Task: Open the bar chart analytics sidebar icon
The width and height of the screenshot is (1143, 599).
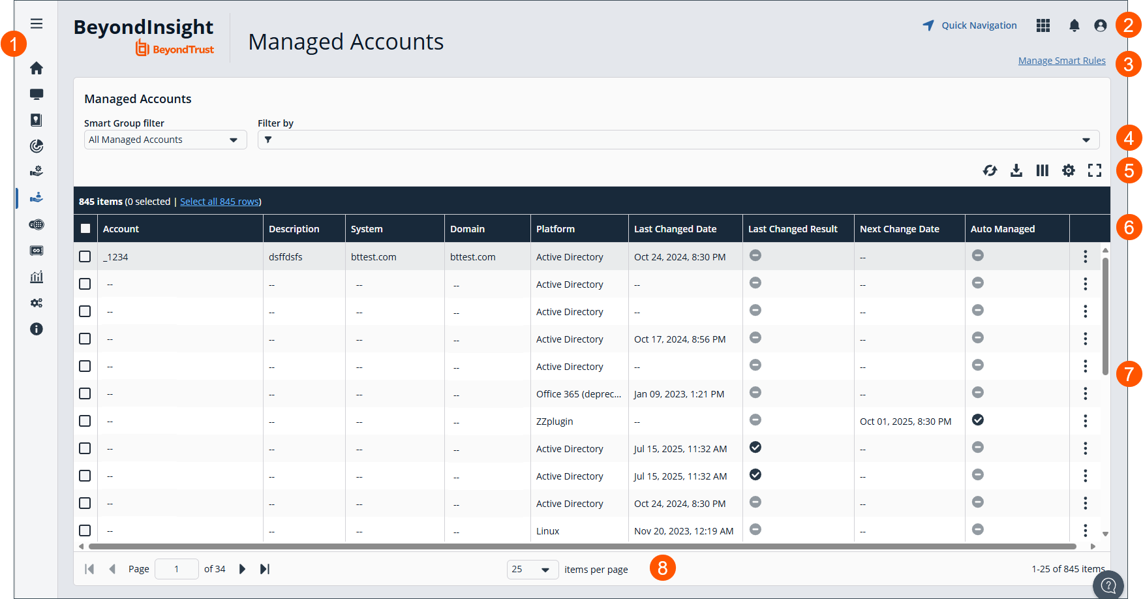Action: [x=37, y=277]
